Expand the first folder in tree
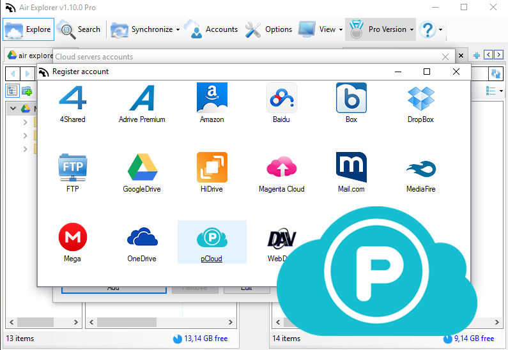This screenshot has width=508, height=350. [x=25, y=122]
